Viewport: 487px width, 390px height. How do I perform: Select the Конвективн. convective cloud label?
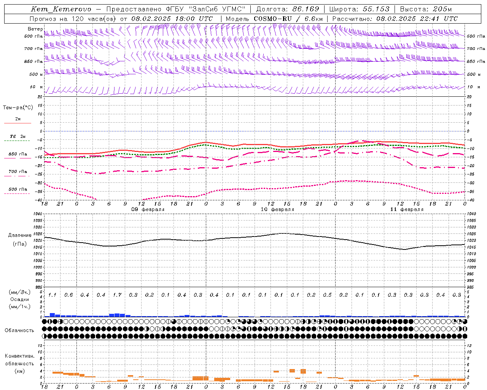[19, 356]
